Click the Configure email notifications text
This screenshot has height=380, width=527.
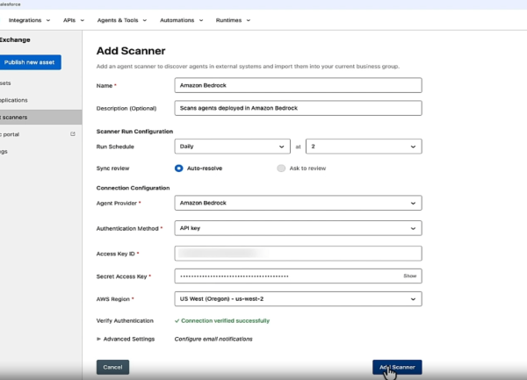coord(213,339)
